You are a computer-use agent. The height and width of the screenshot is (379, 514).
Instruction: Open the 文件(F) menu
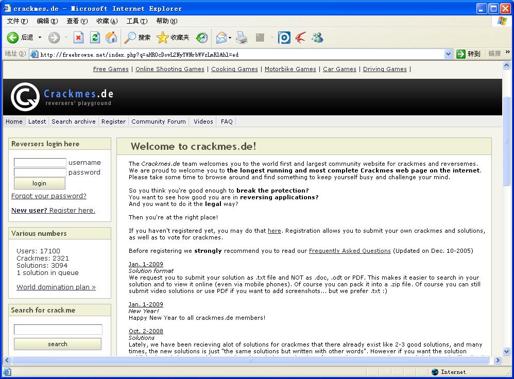point(18,21)
